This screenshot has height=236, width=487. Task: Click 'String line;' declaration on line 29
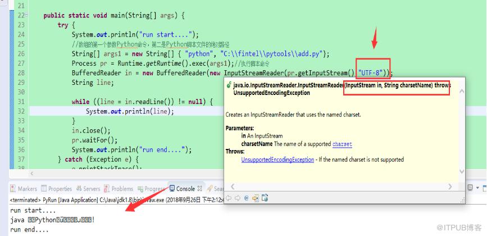[x=93, y=83]
